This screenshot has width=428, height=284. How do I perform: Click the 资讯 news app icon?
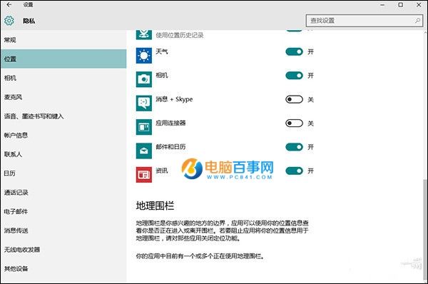click(x=144, y=175)
